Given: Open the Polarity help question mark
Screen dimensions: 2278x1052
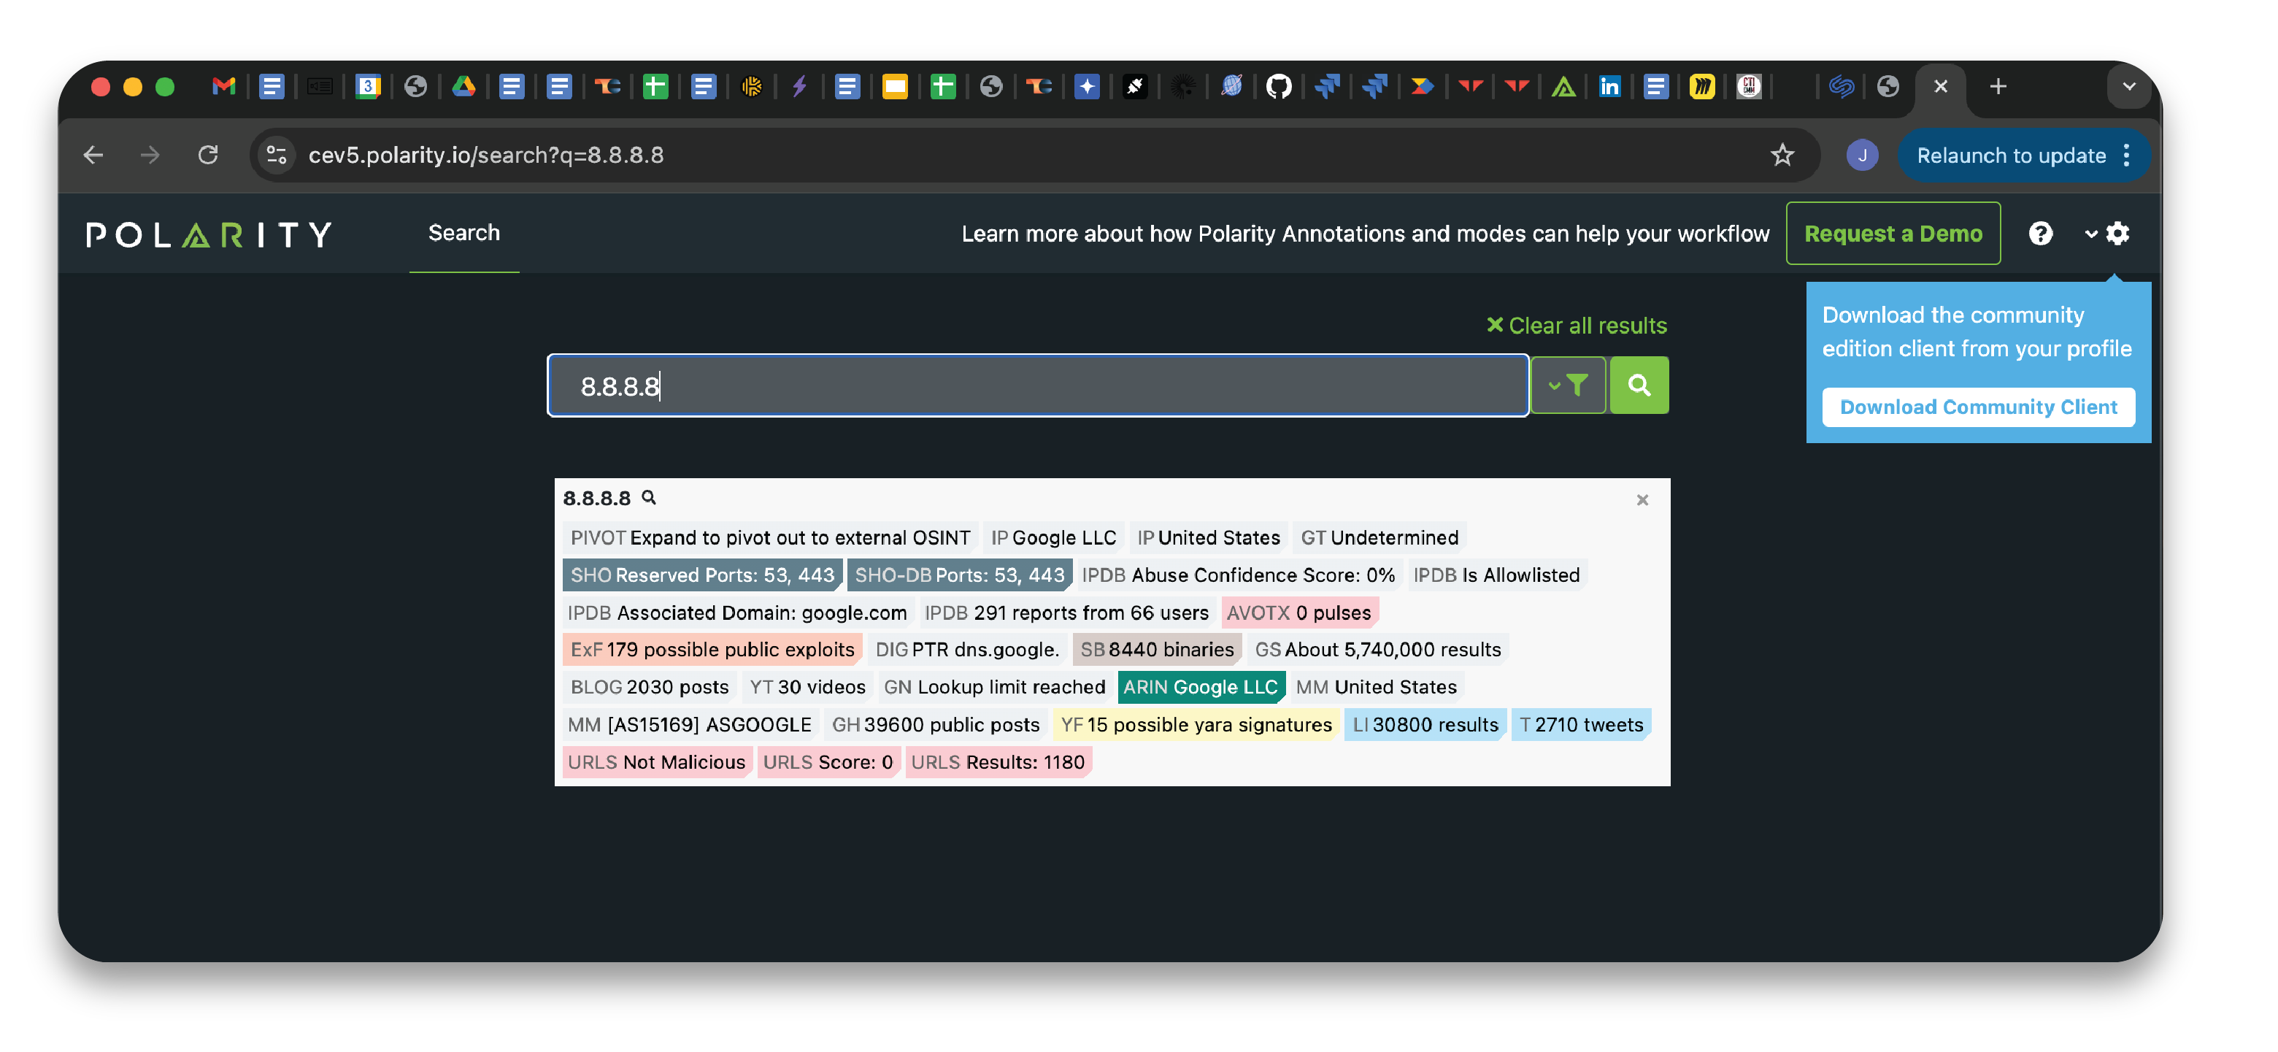Looking at the screenshot, I should [x=2040, y=234].
